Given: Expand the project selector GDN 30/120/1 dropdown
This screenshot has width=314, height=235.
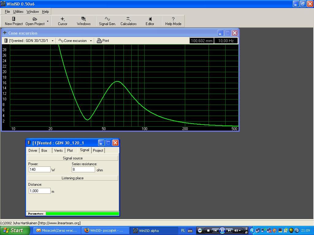Looking at the screenshot, I should (52, 41).
